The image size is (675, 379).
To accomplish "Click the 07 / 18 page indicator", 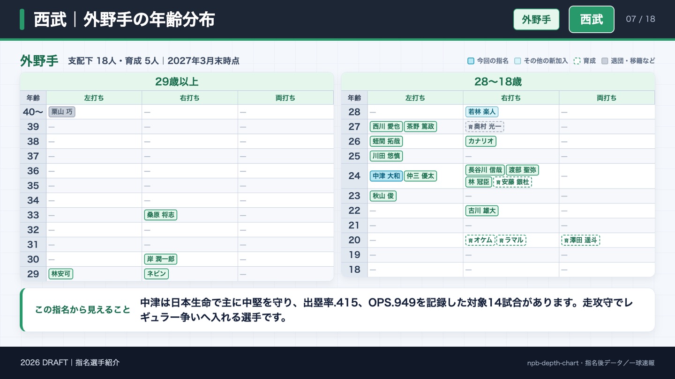I will click(x=640, y=19).
